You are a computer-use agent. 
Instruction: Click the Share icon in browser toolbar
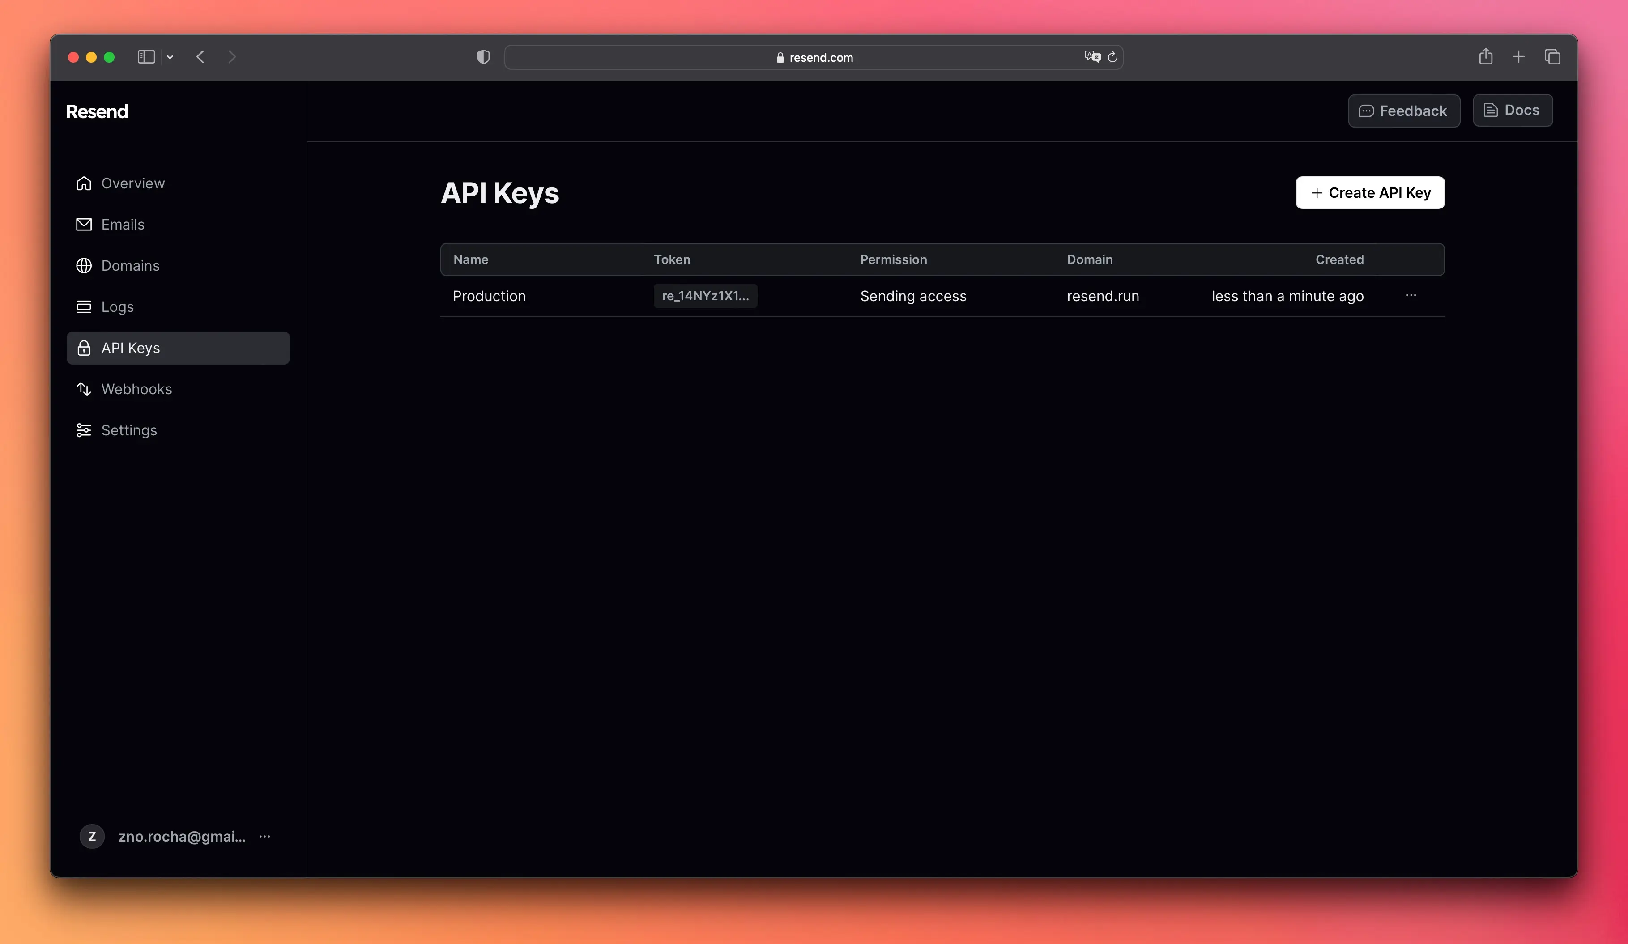click(x=1486, y=57)
